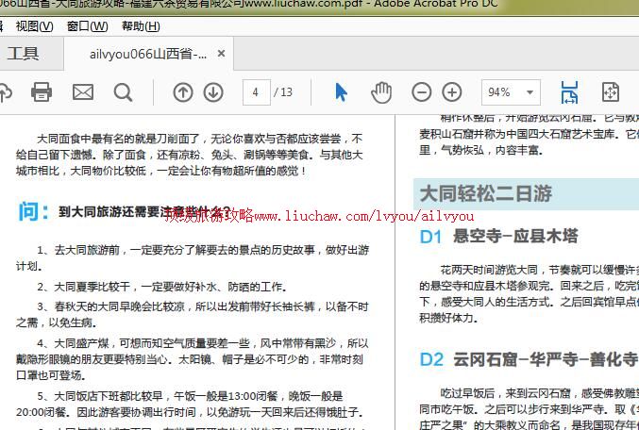This screenshot has height=430, width=639.
Task: Zoom out with the minus icon
Action: 422,91
